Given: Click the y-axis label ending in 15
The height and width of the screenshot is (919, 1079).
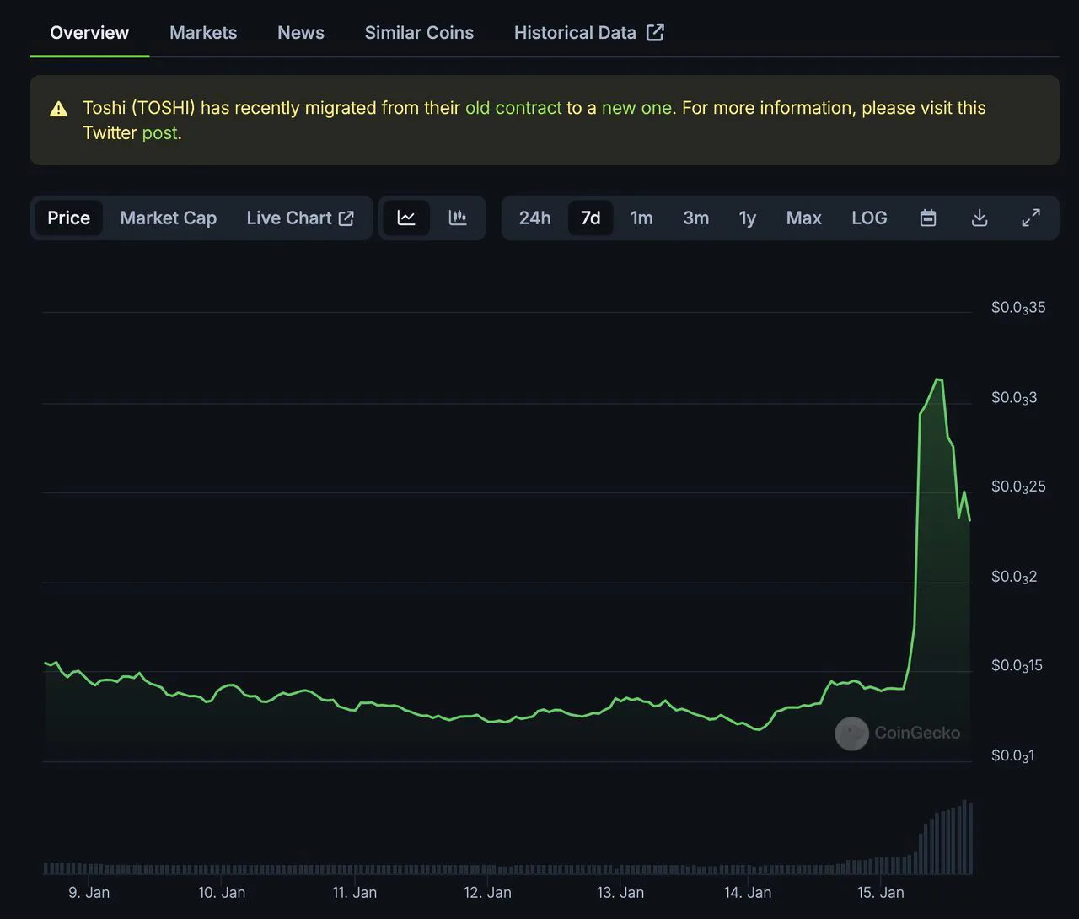Looking at the screenshot, I should 1017,666.
